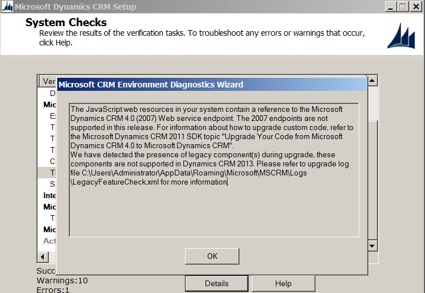This screenshot has height=293, width=425.
Task: Open Details for the selected check
Action: pos(217,283)
